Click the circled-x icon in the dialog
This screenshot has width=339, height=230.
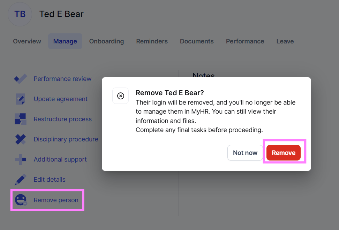coord(120,96)
